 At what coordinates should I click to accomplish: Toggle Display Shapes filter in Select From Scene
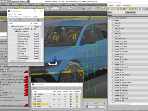(112, 9)
